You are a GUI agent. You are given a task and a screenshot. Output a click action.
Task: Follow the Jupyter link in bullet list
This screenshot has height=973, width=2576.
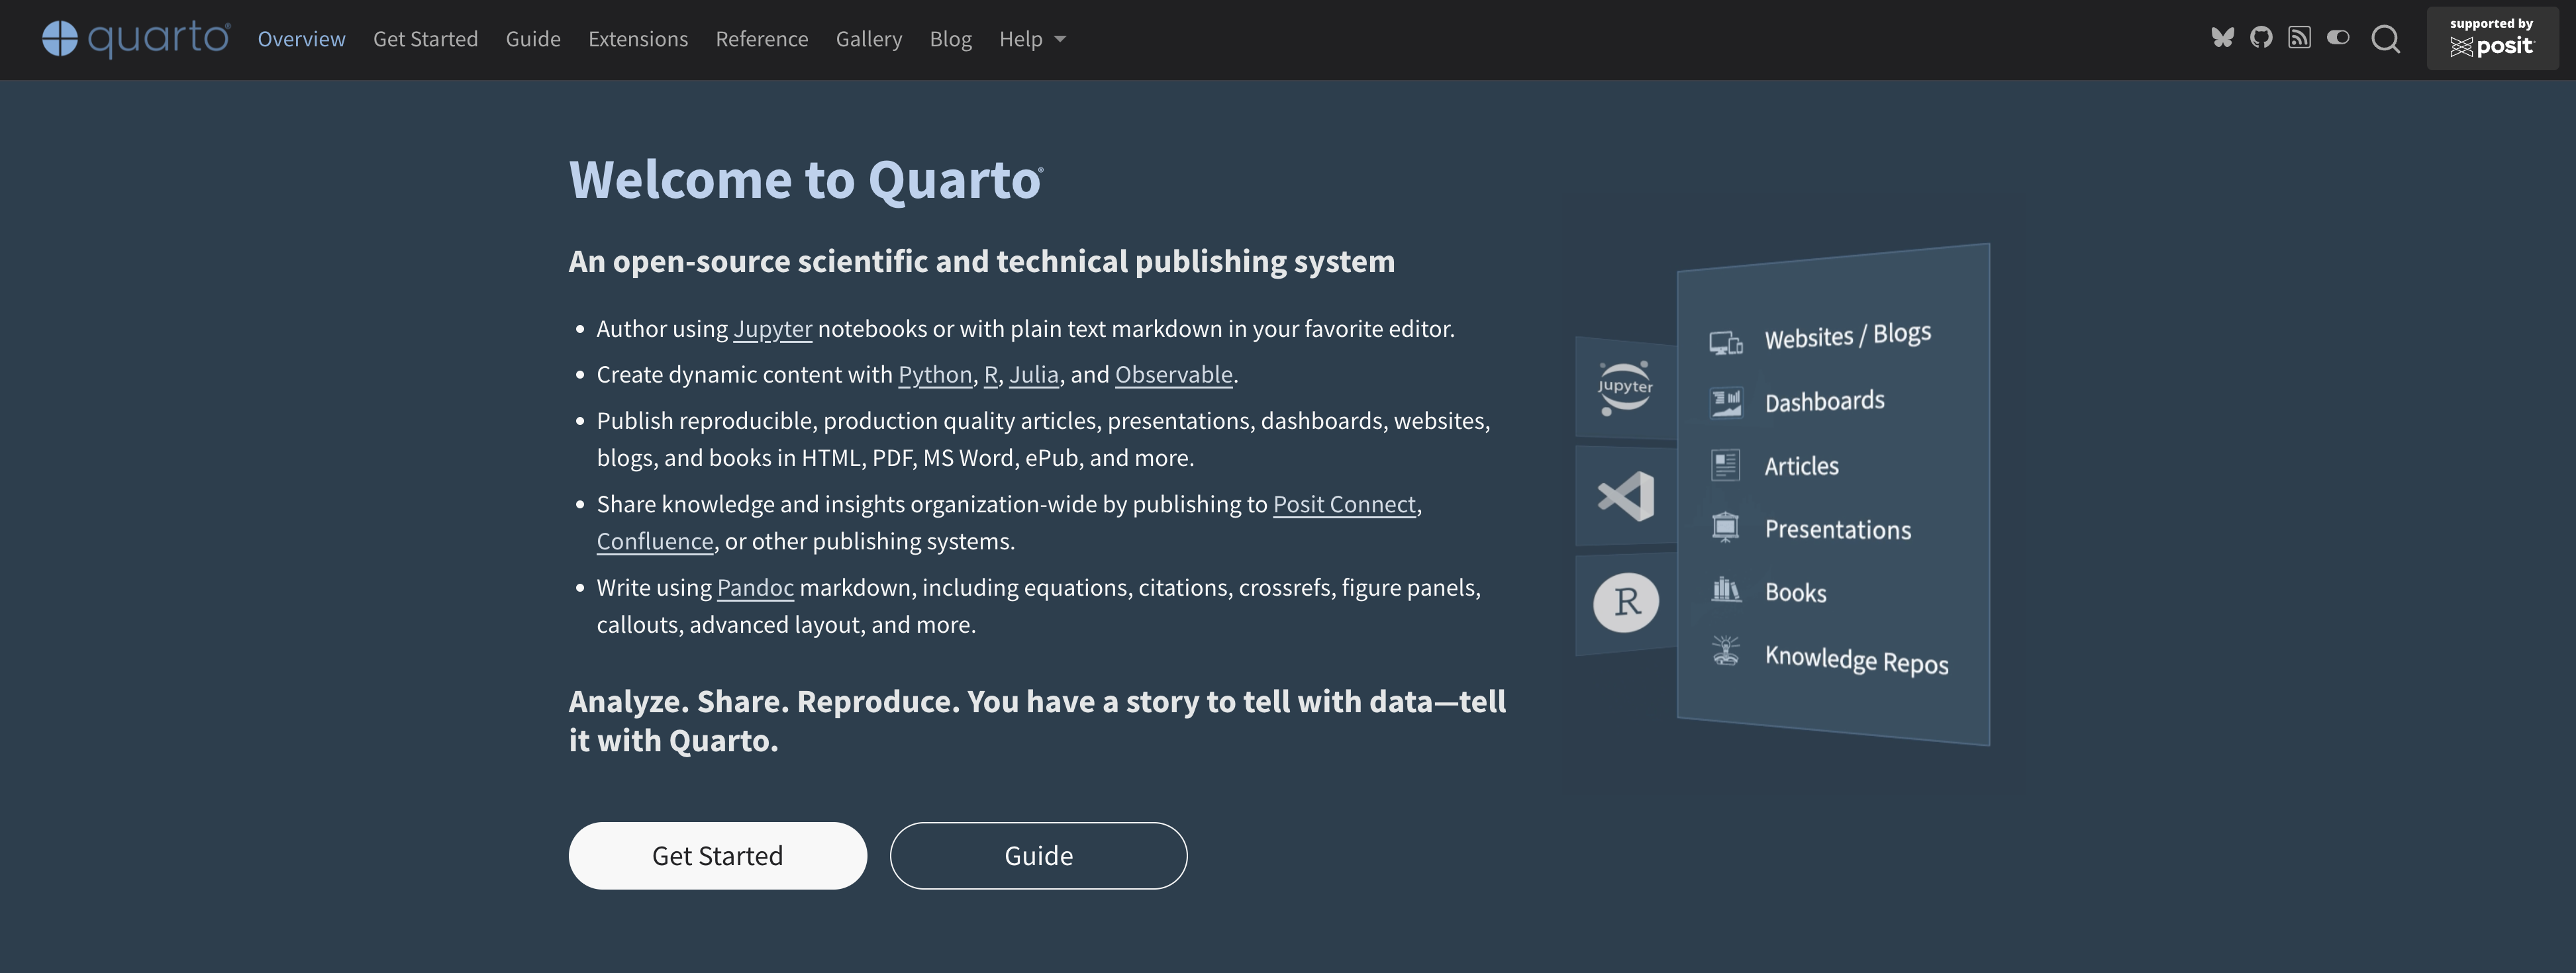click(773, 329)
